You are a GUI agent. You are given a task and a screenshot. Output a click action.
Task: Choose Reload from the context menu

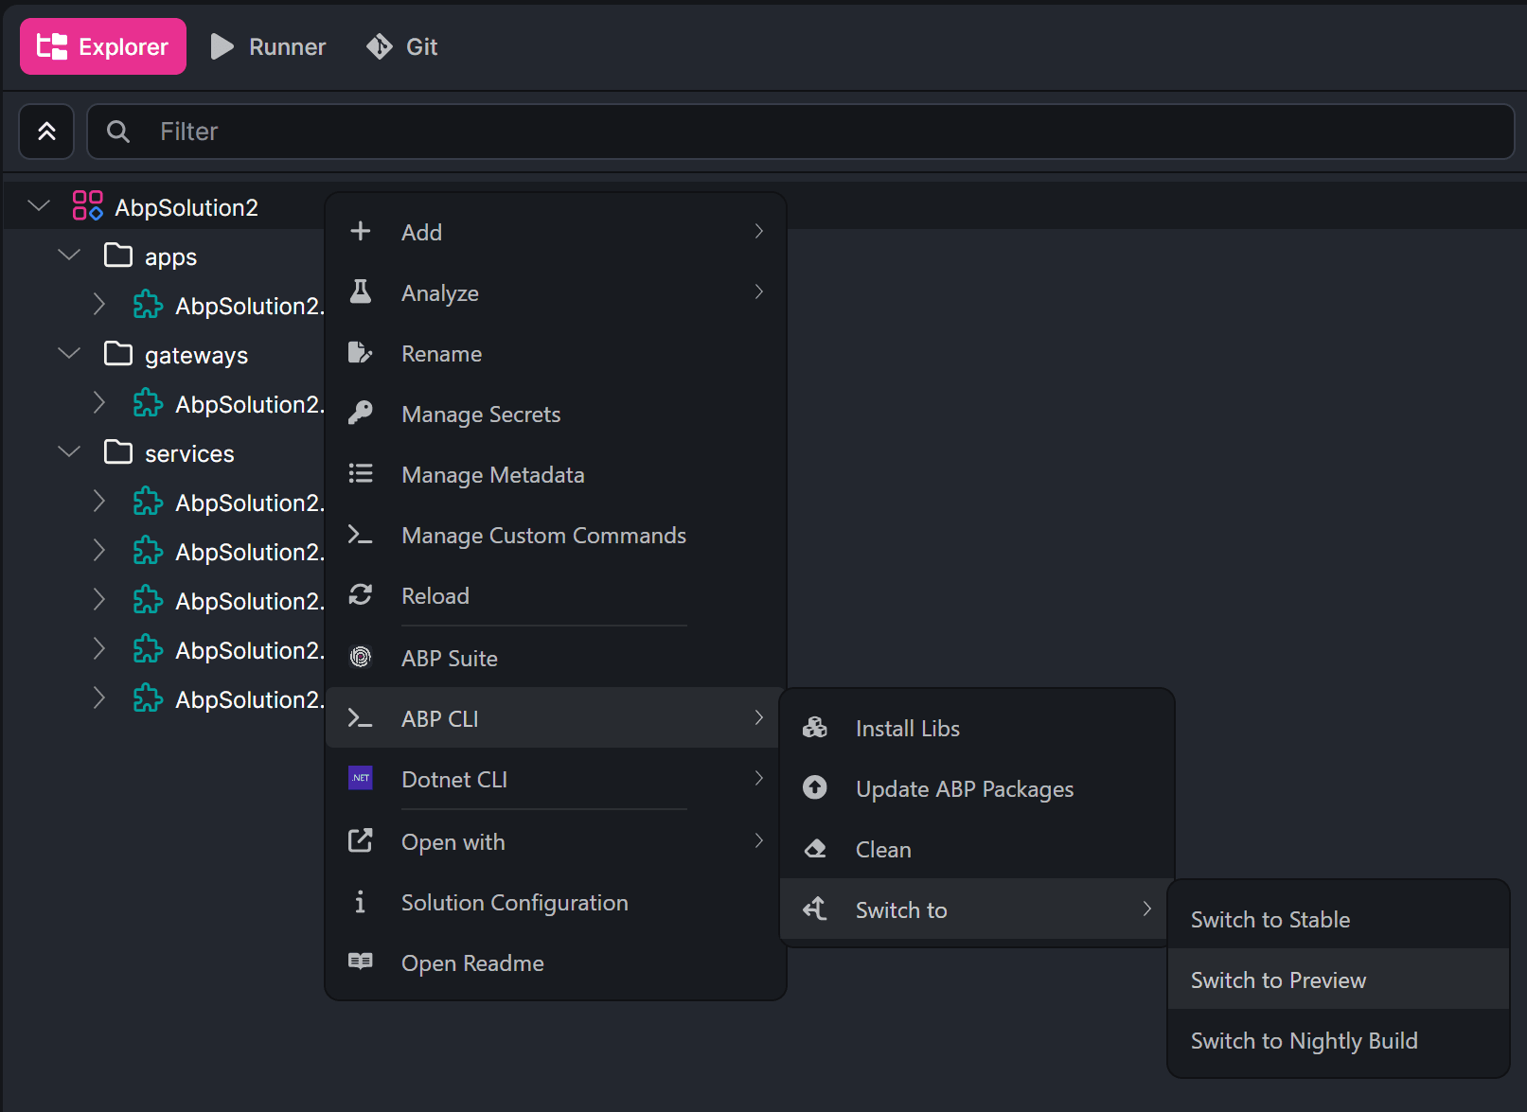point(556,595)
